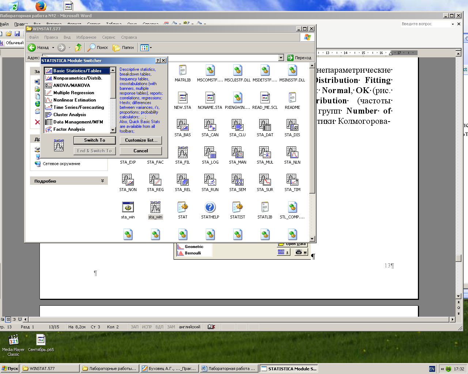Click the Customize list... button
The height and width of the screenshot is (374, 468).
[x=141, y=140]
